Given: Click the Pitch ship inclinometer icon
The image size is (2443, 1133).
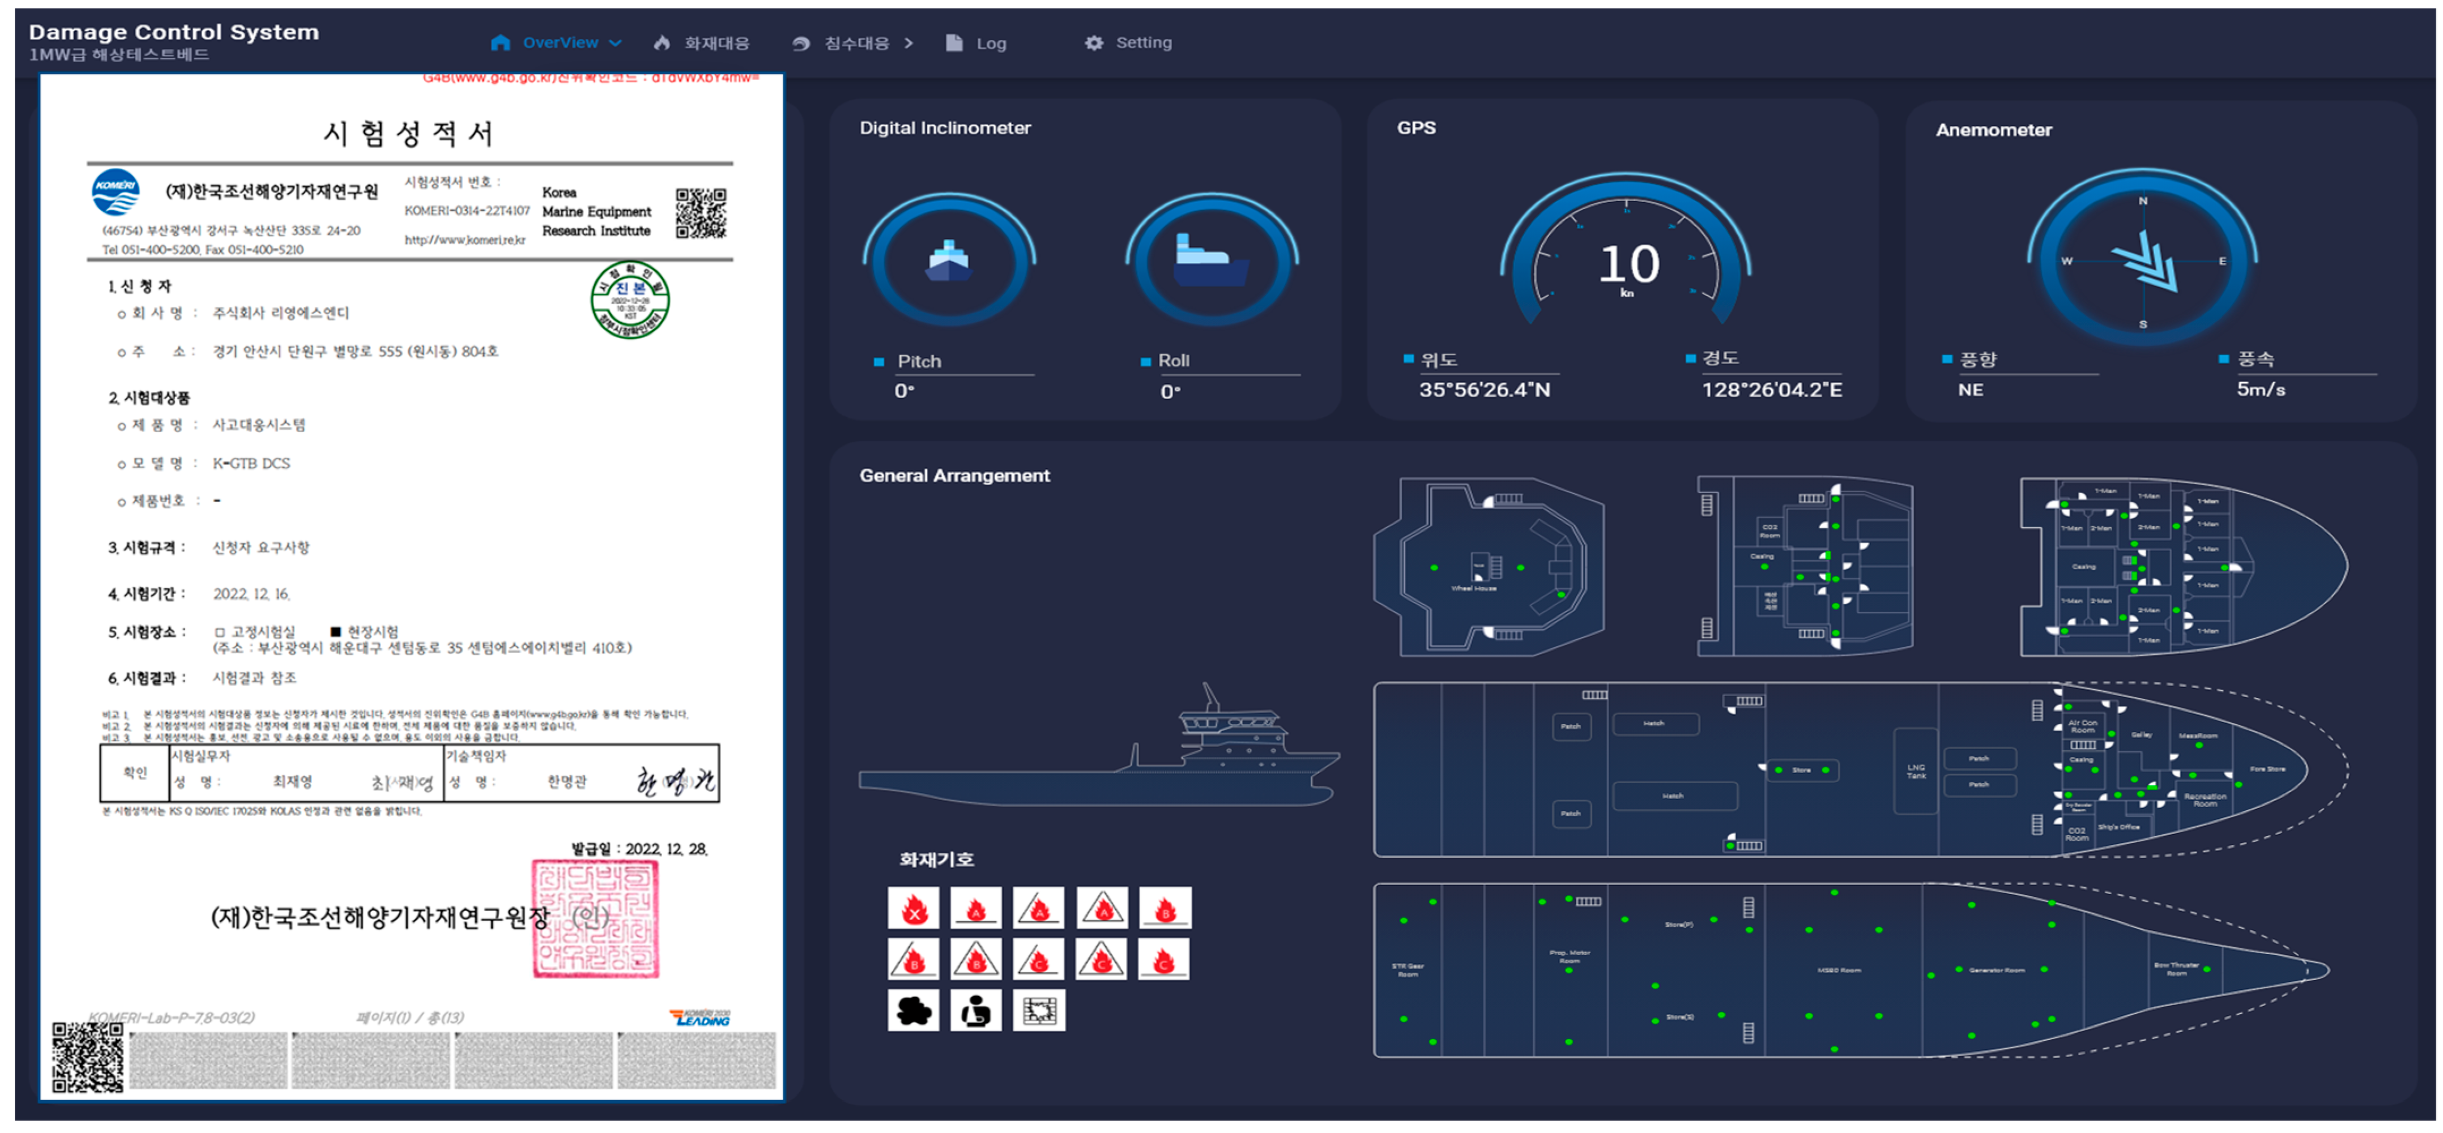Looking at the screenshot, I should pos(948,260).
